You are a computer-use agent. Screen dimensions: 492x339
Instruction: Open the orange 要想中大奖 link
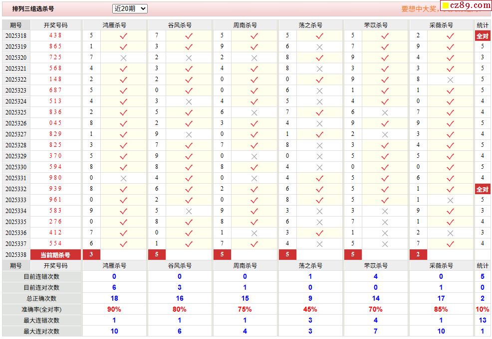coord(421,9)
